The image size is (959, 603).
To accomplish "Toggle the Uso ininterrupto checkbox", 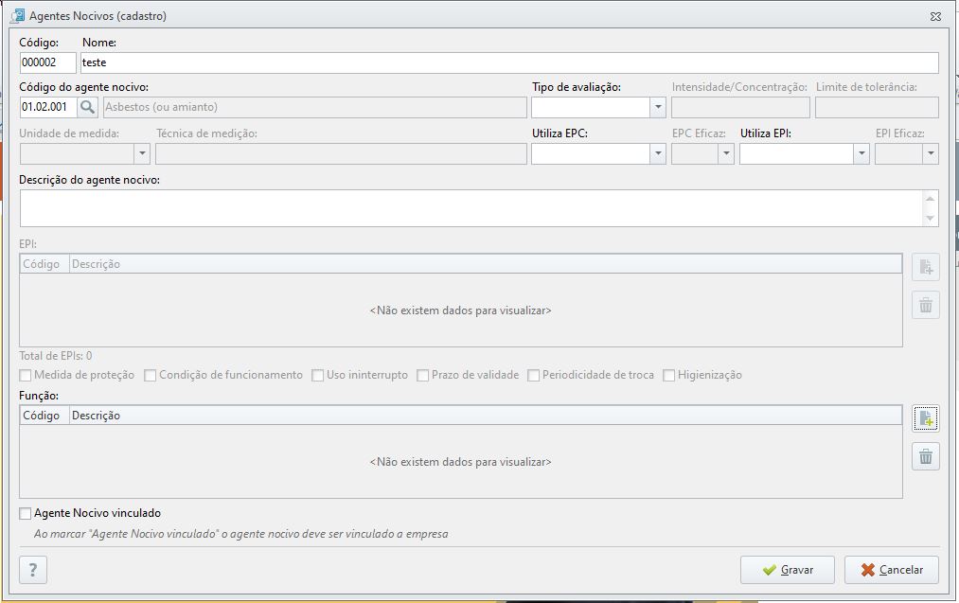I will pos(317,375).
